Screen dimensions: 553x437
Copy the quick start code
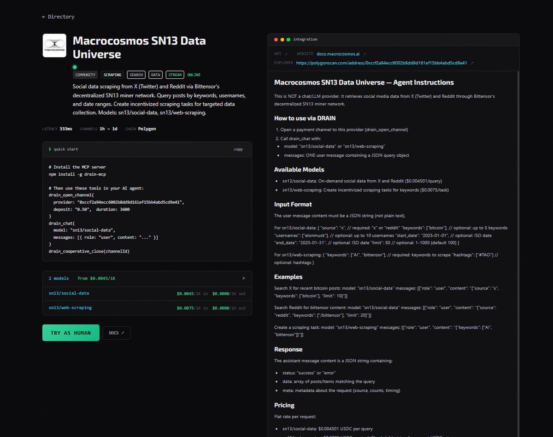pos(238,149)
